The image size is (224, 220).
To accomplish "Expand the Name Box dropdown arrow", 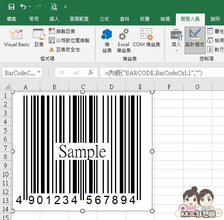I will 39,72.
